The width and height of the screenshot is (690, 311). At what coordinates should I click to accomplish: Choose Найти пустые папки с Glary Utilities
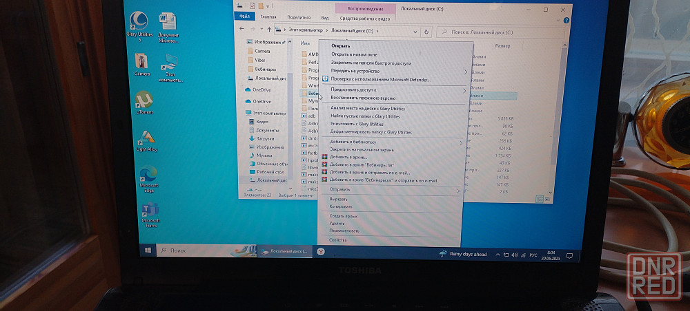tap(365, 116)
